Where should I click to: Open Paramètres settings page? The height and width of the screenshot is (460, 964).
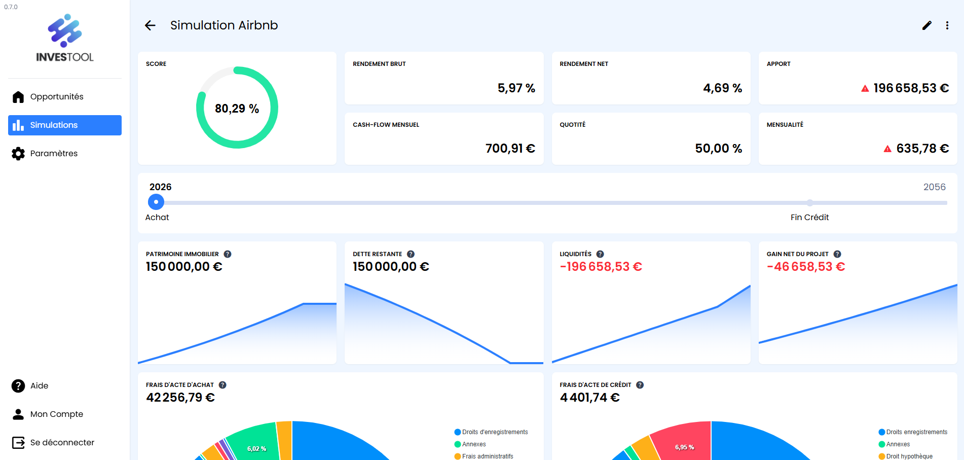coord(54,154)
